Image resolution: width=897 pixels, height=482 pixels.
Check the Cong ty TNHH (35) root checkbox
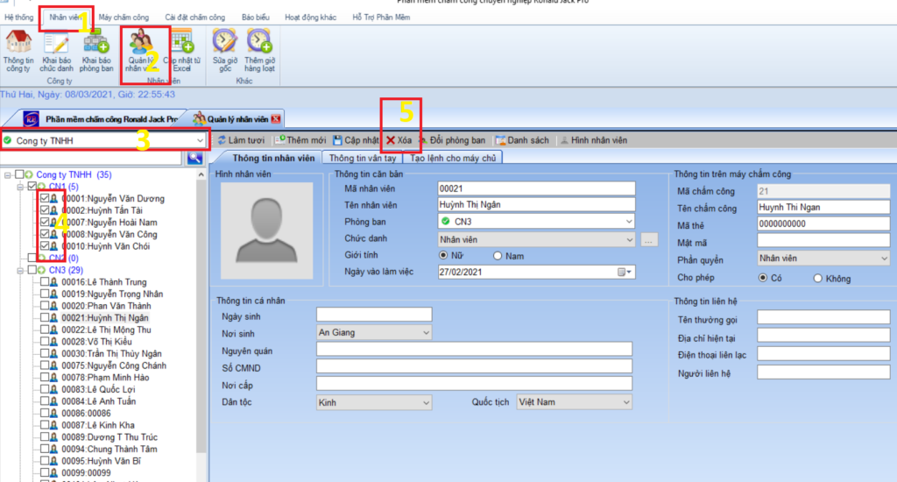(19, 174)
